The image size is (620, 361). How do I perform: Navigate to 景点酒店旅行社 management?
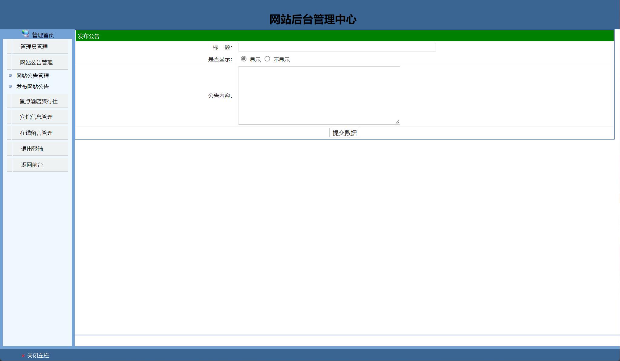click(x=39, y=101)
